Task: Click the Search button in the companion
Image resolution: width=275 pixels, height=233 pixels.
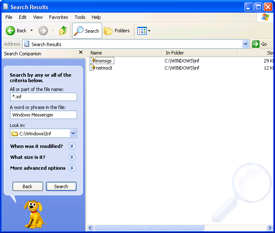Action: tap(61, 186)
